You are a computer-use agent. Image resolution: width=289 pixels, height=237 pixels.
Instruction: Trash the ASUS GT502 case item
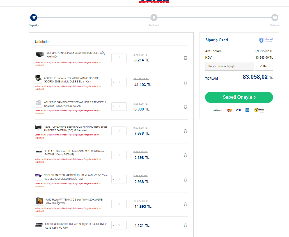point(185,107)
